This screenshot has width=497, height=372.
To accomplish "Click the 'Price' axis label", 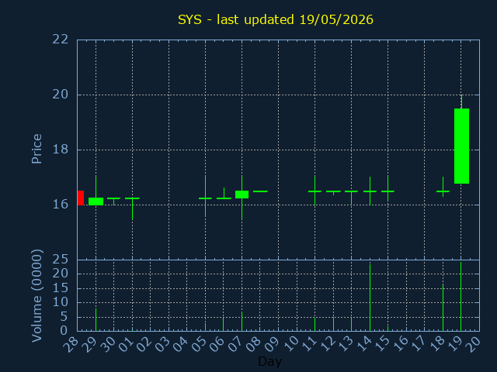I will pyautogui.click(x=36, y=149).
